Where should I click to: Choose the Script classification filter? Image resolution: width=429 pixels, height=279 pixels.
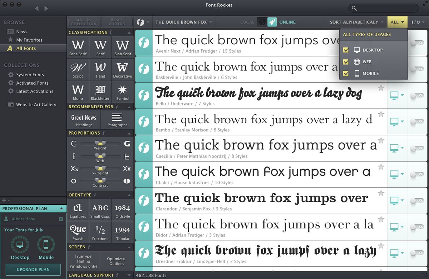tap(78, 69)
